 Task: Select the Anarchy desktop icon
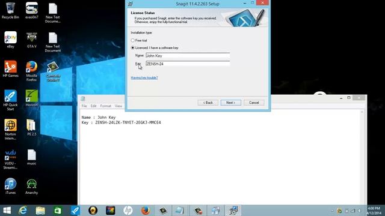pyautogui.click(x=32, y=186)
